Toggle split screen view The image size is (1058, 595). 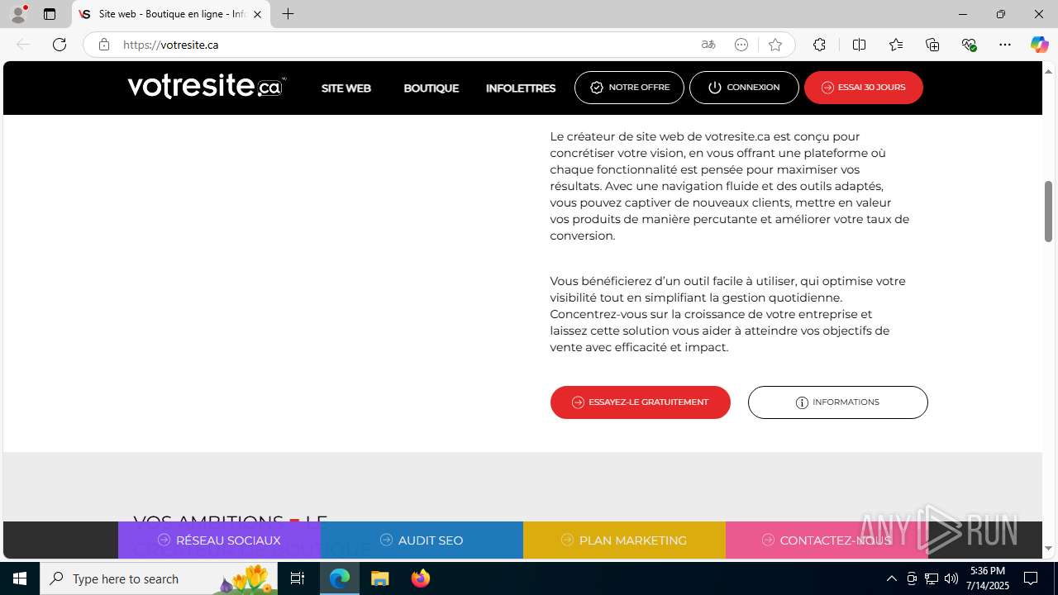click(859, 45)
